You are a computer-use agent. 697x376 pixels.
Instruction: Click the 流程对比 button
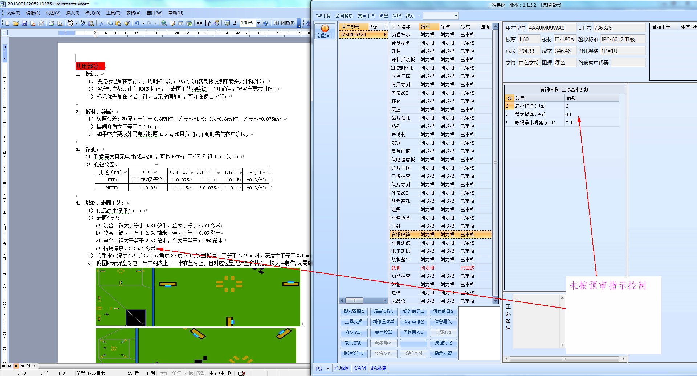pos(443,343)
